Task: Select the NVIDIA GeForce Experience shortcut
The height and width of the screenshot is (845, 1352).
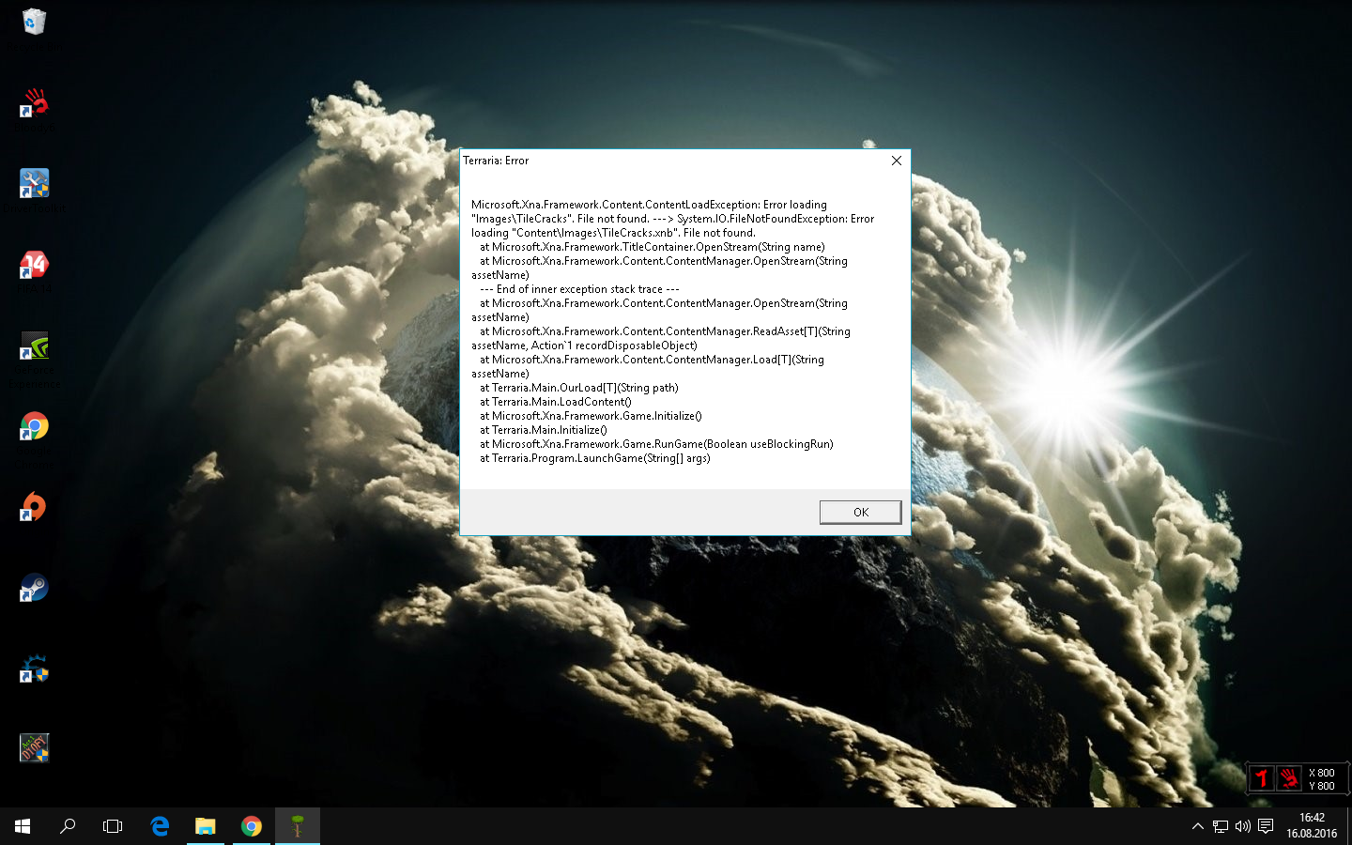Action: click(x=34, y=346)
